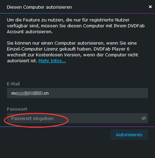Image resolution: width=155 pixels, height=158 pixels.
Task: Click the gradient divider line under the title
Action: click(x=77, y=13)
